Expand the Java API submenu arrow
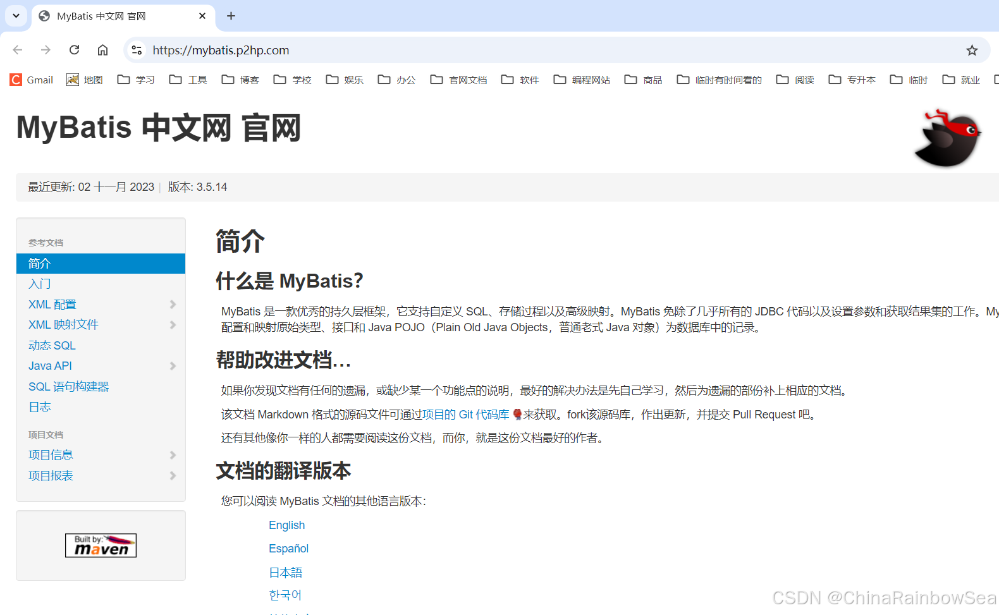Screen dimensions: 999x615 coord(173,366)
